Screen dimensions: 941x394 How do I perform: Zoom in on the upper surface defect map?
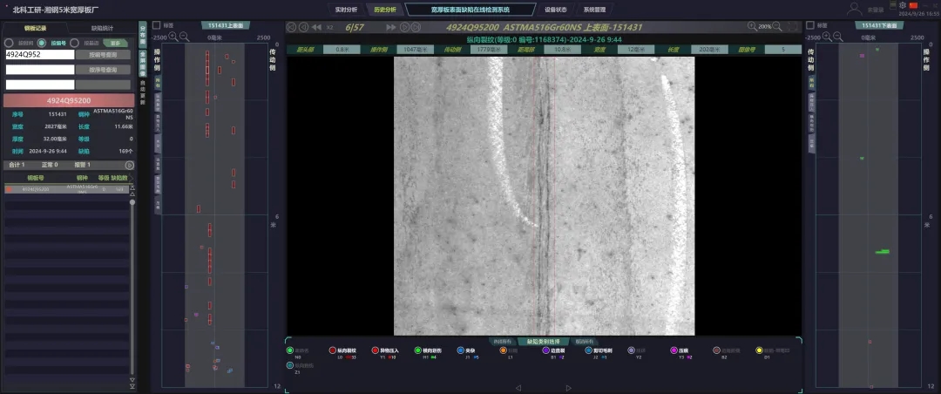173,37
